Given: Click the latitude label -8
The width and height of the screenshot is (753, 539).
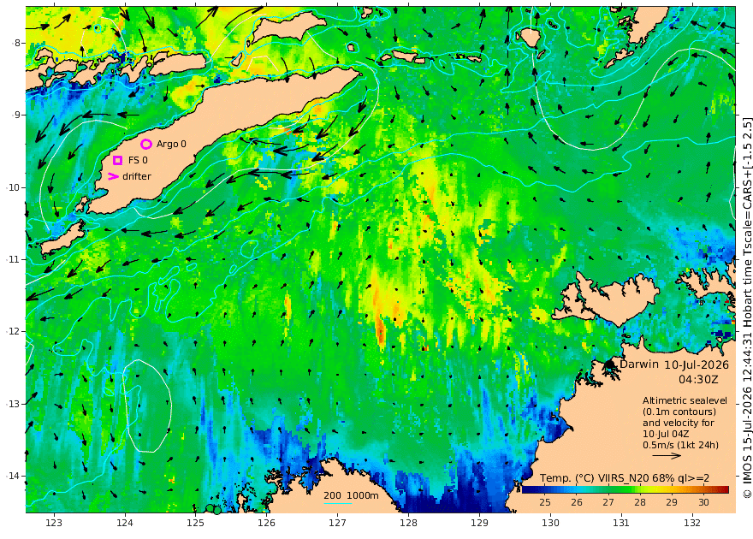Looking at the screenshot, I should (x=16, y=43).
